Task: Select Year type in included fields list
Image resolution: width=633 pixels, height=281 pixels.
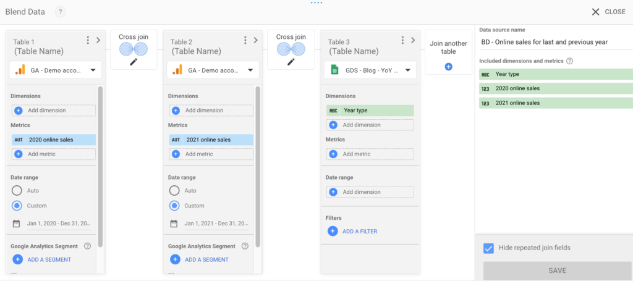Action: pos(556,74)
